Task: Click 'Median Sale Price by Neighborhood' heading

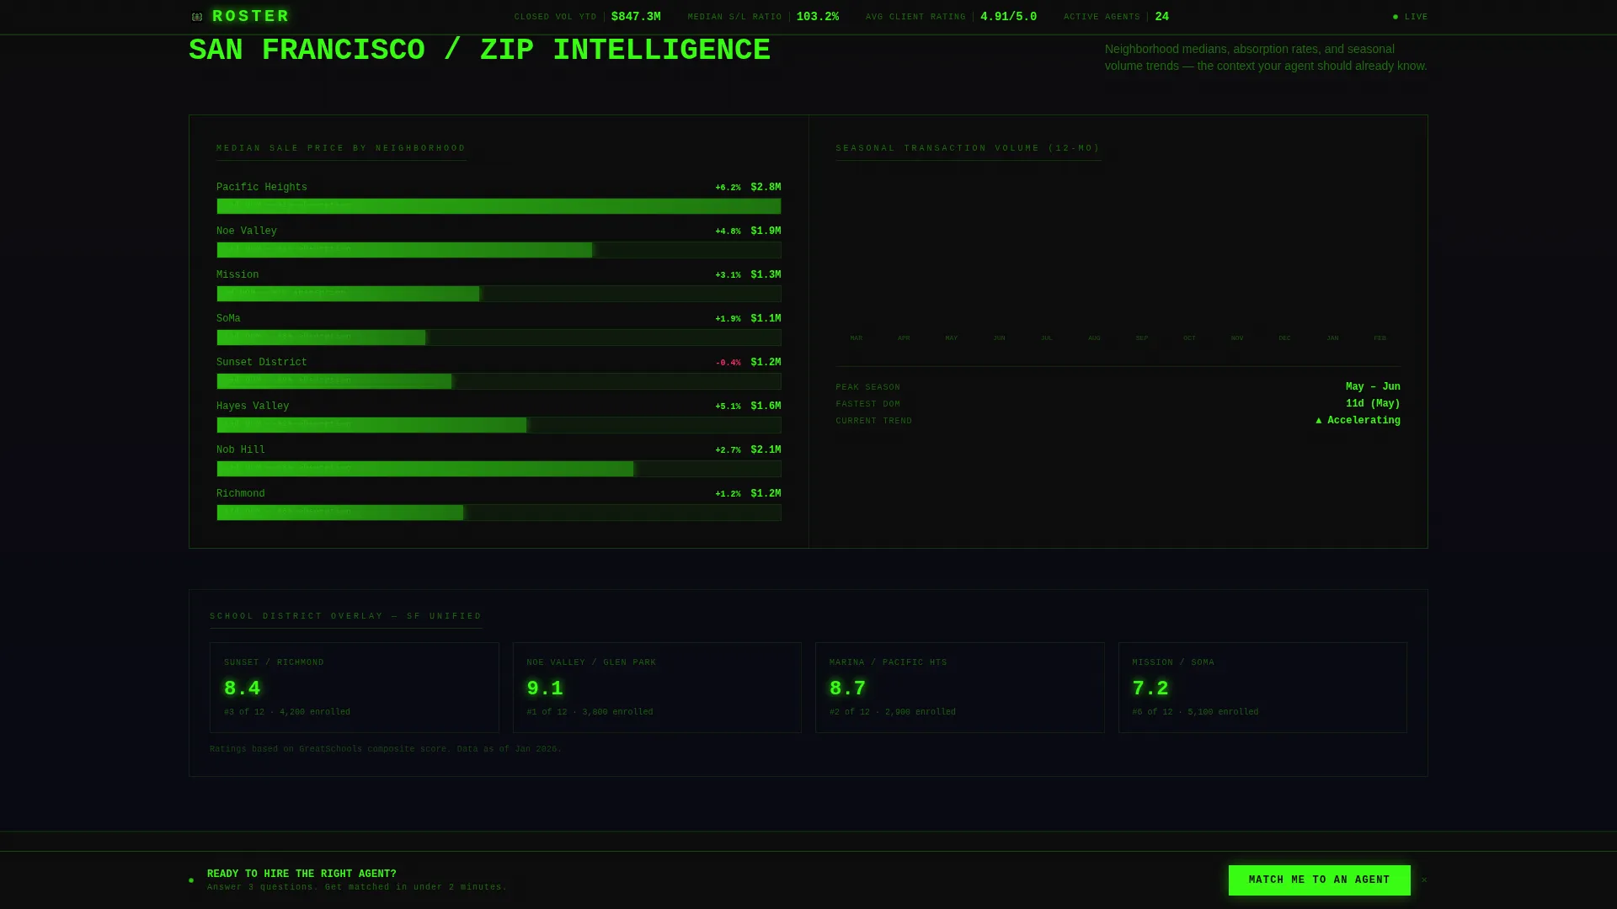Action: [341, 148]
